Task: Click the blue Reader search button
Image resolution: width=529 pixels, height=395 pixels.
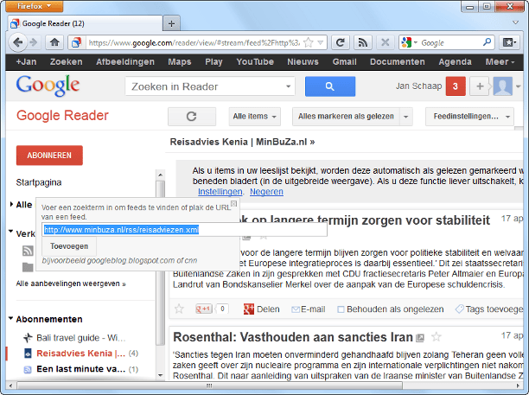Action: coord(330,86)
